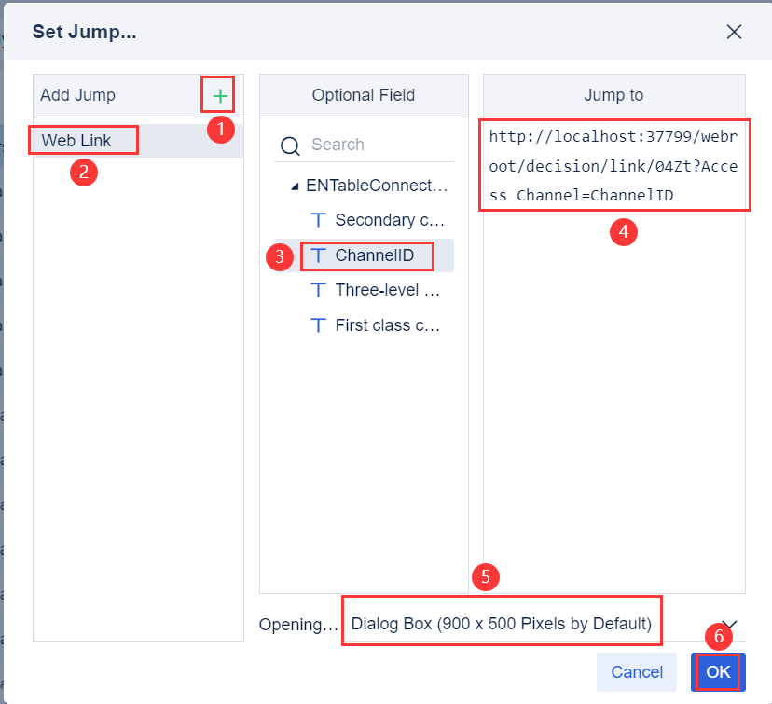The width and height of the screenshot is (772, 704).
Task: Click the green plus icon to add a jump
Action: tap(218, 94)
